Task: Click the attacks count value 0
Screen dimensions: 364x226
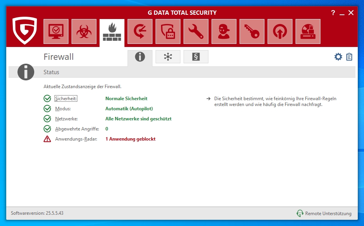Action: click(x=107, y=129)
